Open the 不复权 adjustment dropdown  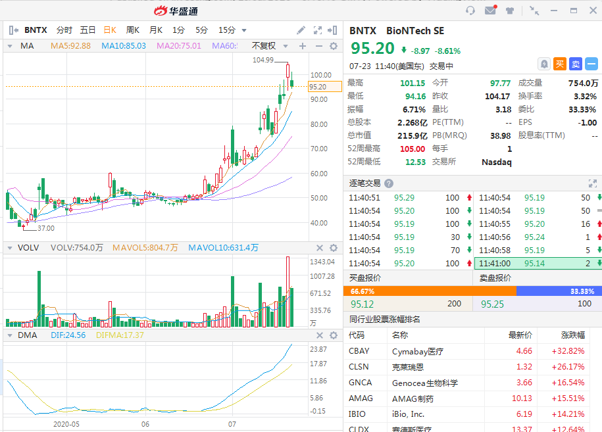(270, 46)
